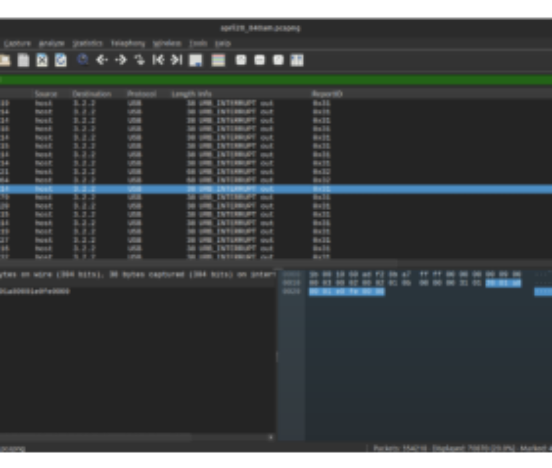Image resolution: width=552 pixels, height=468 pixels.
Task: Zoom in on the main window text
Action: coord(241,60)
